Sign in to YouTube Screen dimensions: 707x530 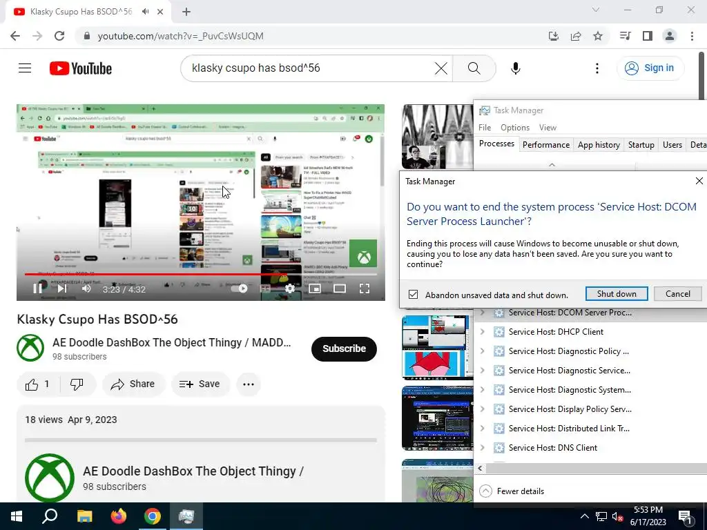650,68
